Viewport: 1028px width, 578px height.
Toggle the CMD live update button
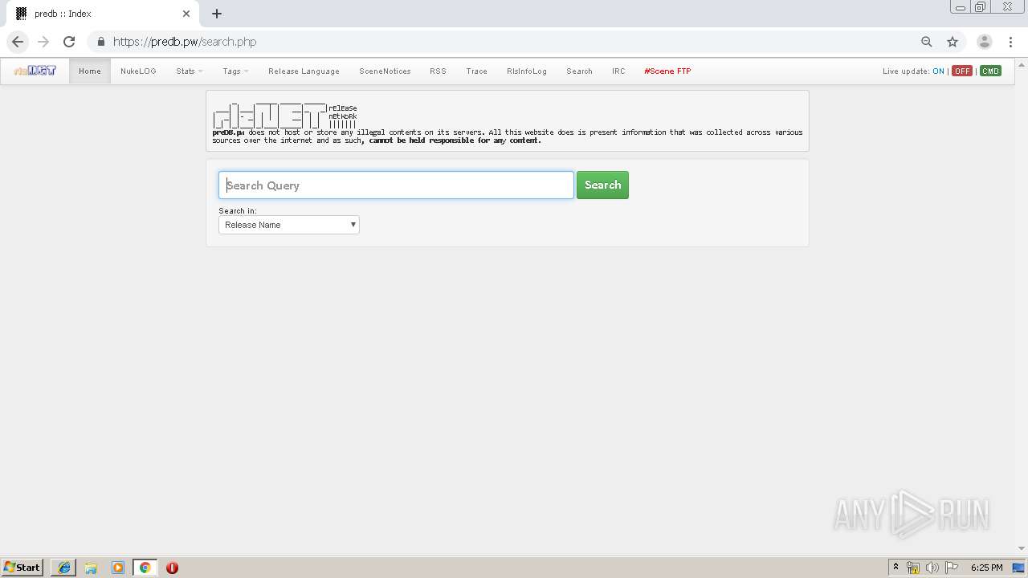[x=990, y=71]
